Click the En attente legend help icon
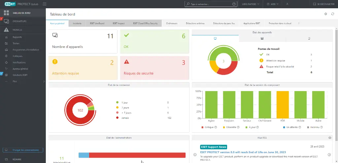Screen dimensions: 338x163 point(300,127)
